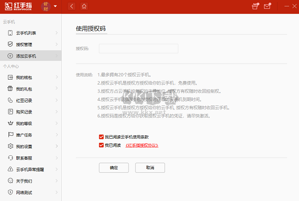Select 授权管理 in the sidebar
The width and height of the screenshot is (299, 201).
[x=26, y=44]
